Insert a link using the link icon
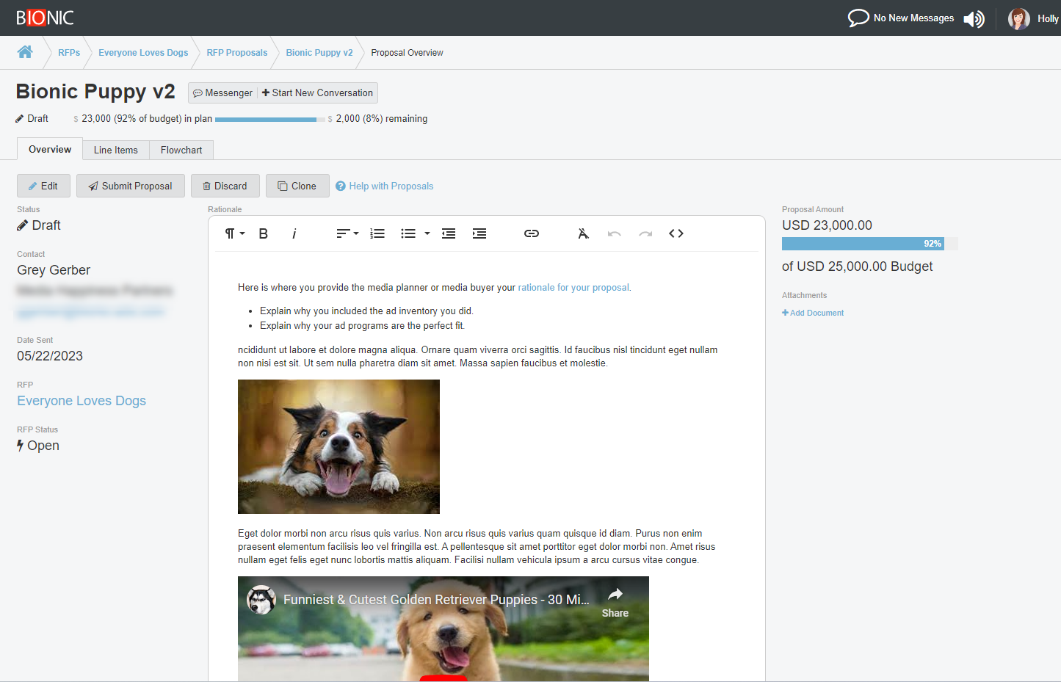The image size is (1061, 682). [532, 233]
